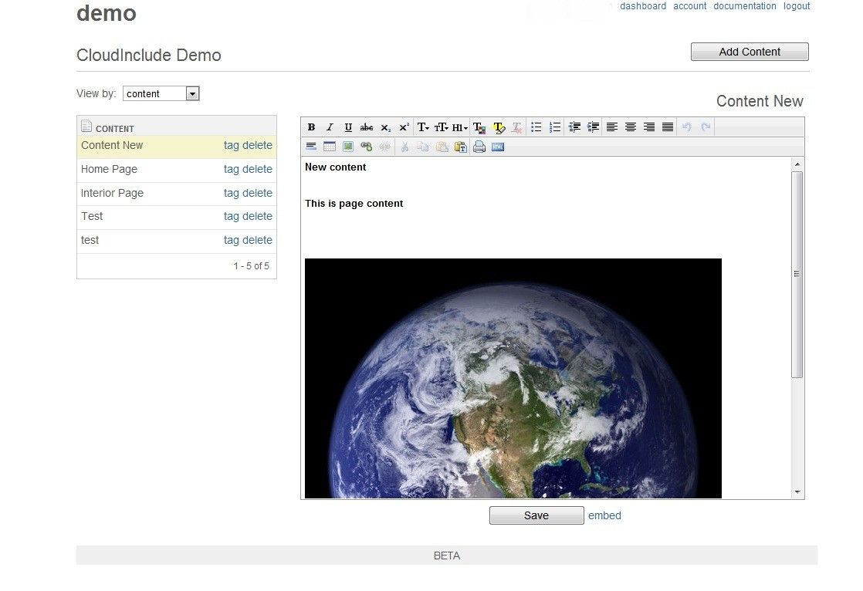Screen dimensions: 863x591
Task: Toggle bold formatting in the editor
Action: [311, 127]
